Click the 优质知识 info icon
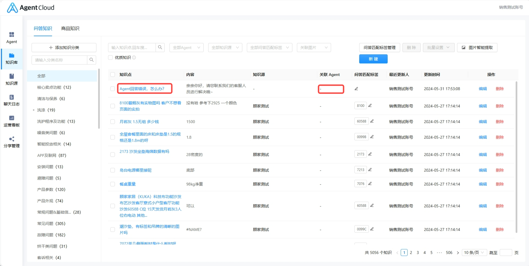Image resolution: width=529 pixels, height=266 pixels. coord(134,58)
